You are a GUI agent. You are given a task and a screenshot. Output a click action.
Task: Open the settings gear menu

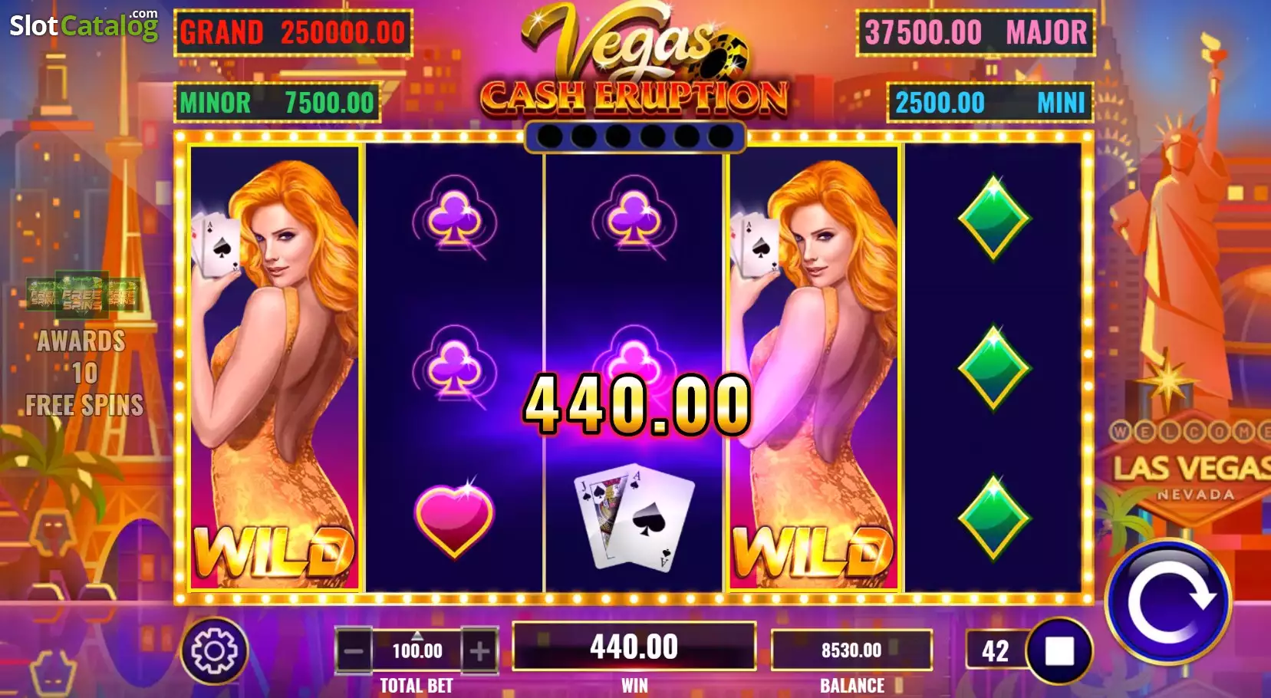pyautogui.click(x=215, y=651)
